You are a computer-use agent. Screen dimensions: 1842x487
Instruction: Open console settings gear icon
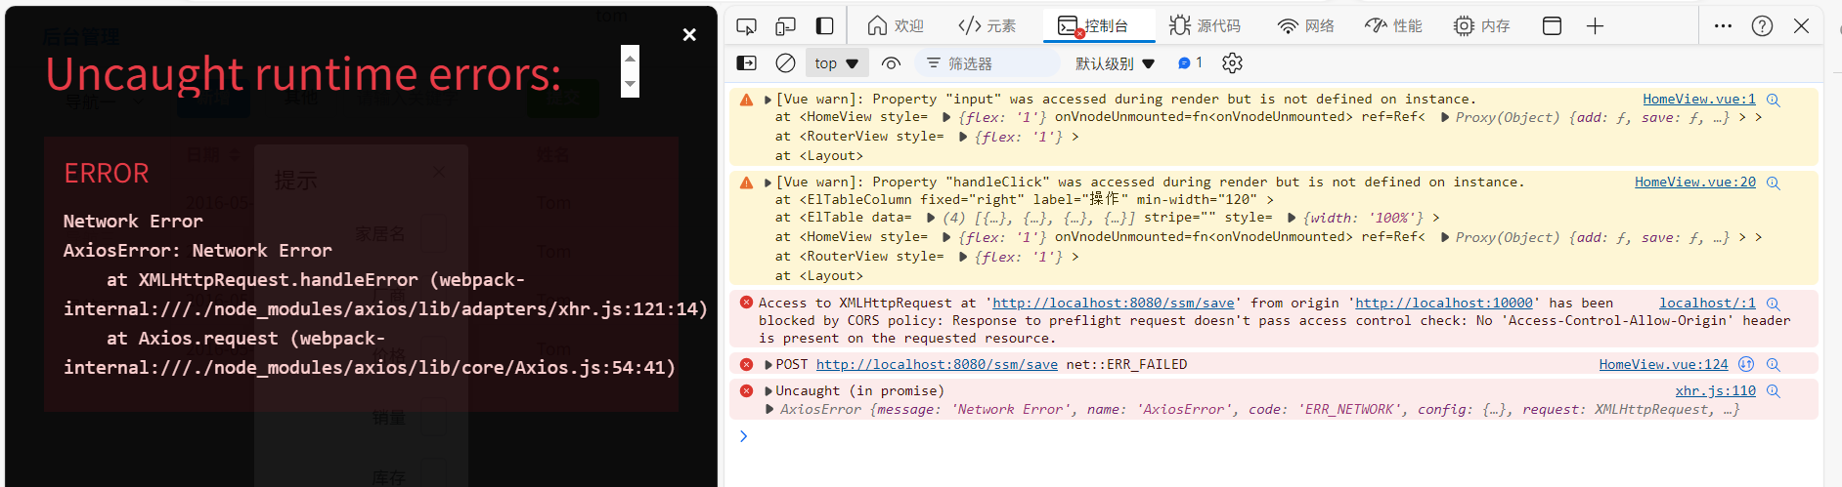1232,63
